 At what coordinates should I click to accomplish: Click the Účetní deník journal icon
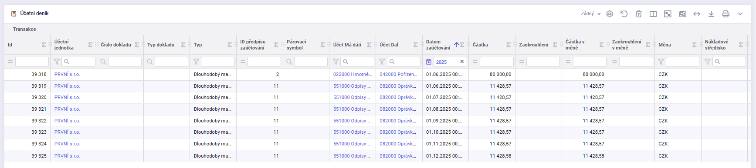[14, 13]
